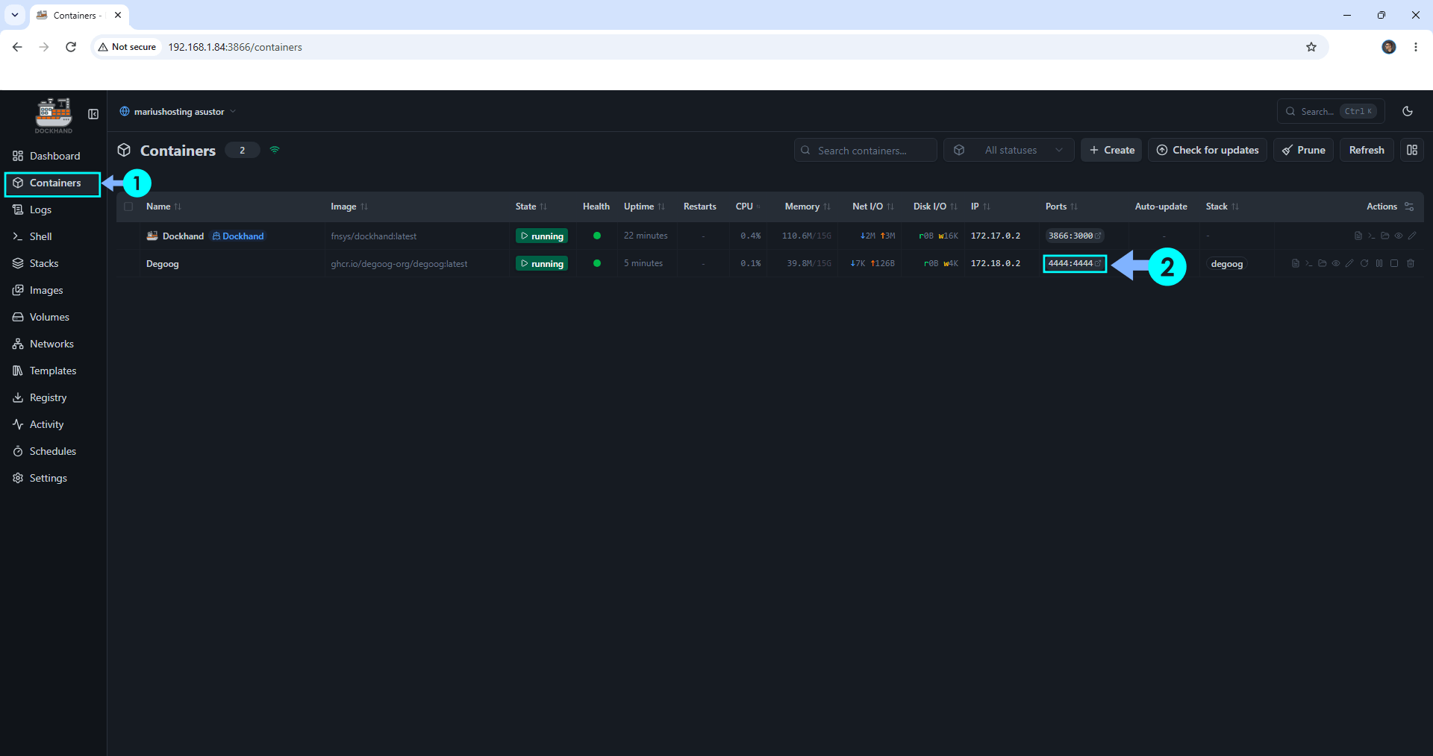Open Schedules from the sidebar
Image resolution: width=1433 pixels, height=756 pixels.
click(53, 451)
